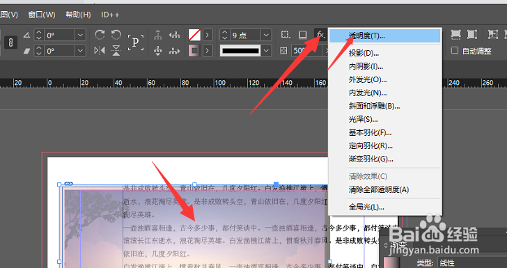Open the ID++ menu
Image resolution: width=507 pixels, height=268 pixels.
[x=110, y=15]
